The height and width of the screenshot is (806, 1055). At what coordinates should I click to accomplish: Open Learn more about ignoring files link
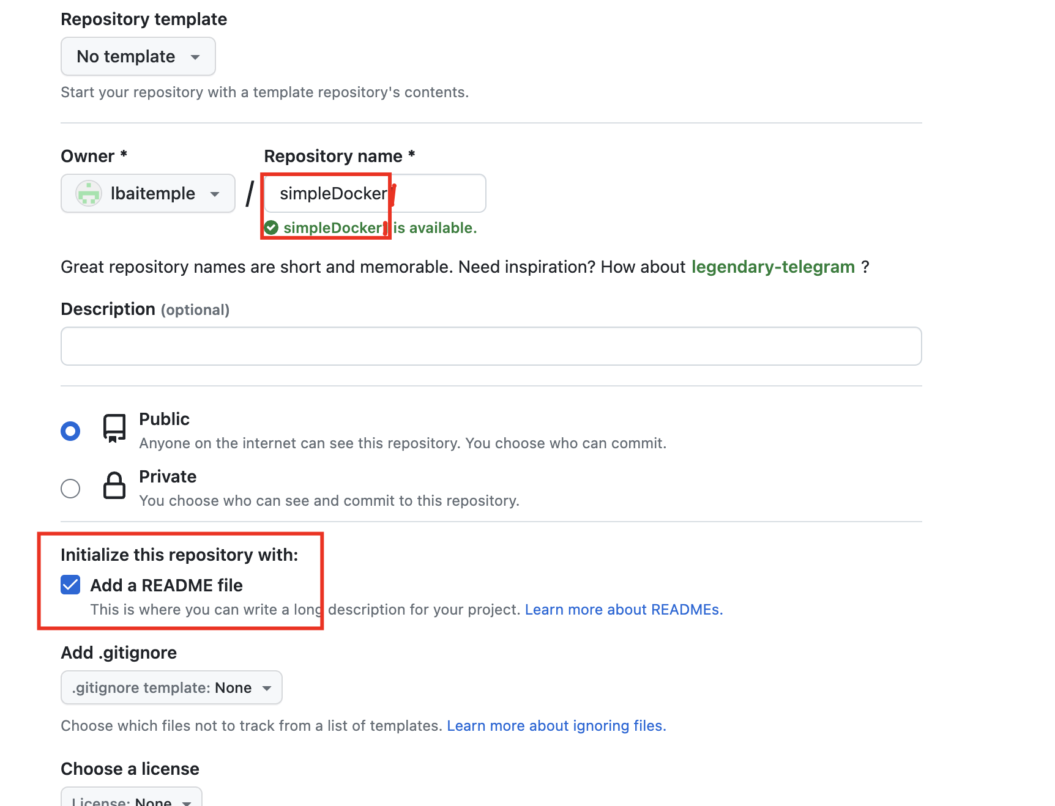coord(556,726)
